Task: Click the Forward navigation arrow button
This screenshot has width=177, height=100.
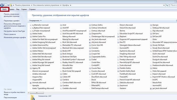Action: click(6, 5)
